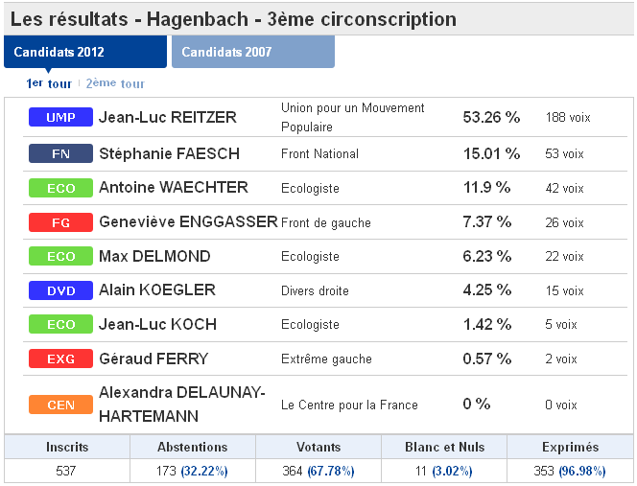Click the orange CEN party badge

(60, 405)
